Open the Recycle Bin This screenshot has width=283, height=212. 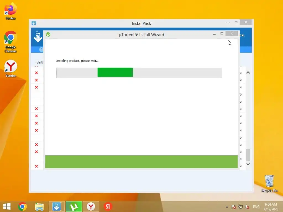point(269,183)
